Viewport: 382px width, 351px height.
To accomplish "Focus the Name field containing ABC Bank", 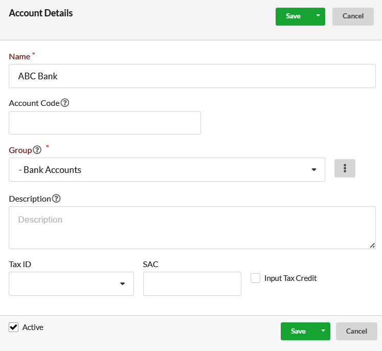I will coord(192,76).
